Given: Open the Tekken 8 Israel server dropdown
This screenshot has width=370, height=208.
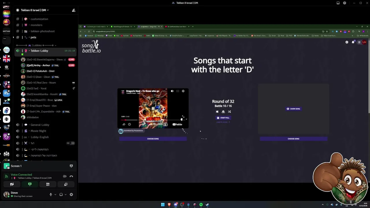Looking at the screenshot, I should pos(35,10).
